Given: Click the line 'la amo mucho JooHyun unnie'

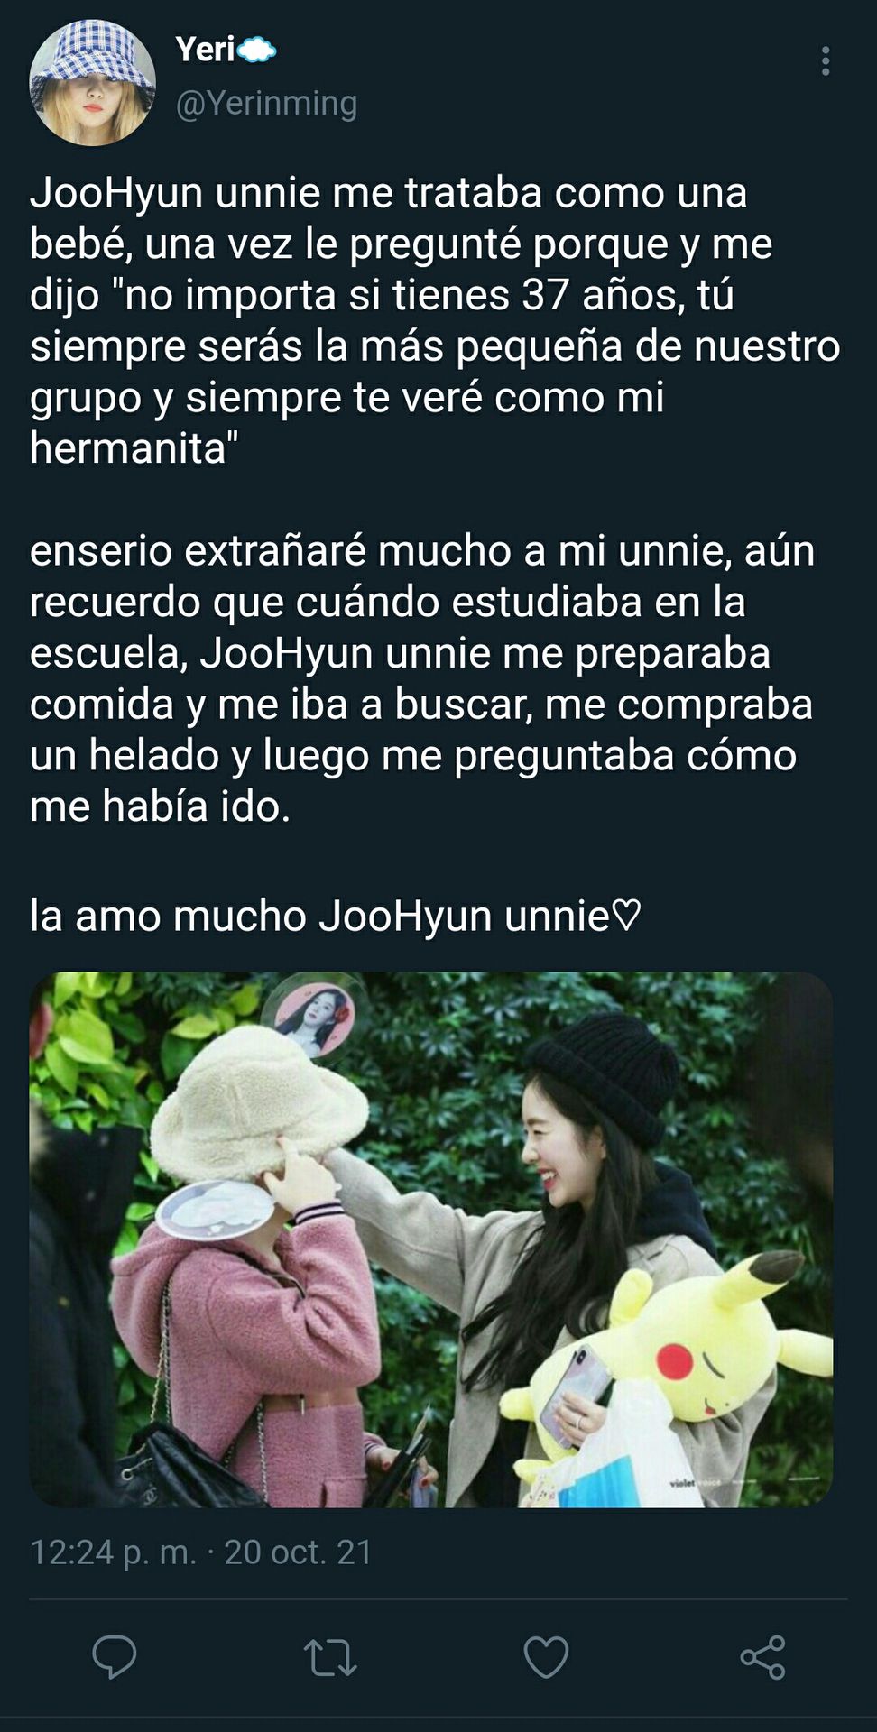Looking at the screenshot, I should point(336,916).
